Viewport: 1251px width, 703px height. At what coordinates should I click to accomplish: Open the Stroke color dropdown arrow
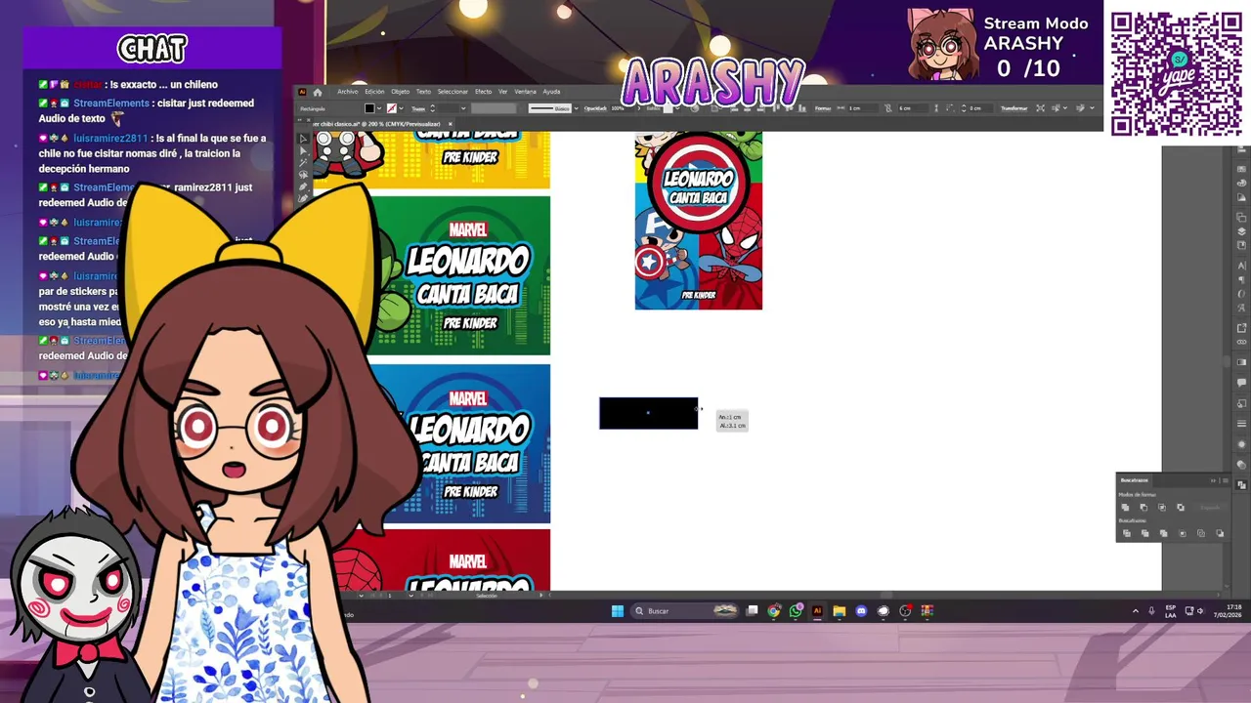click(402, 108)
